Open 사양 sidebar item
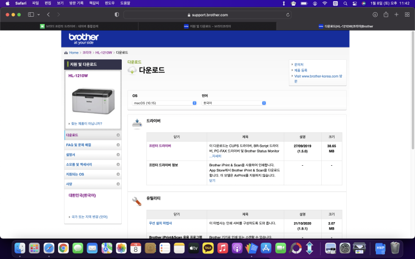 click(x=93, y=184)
